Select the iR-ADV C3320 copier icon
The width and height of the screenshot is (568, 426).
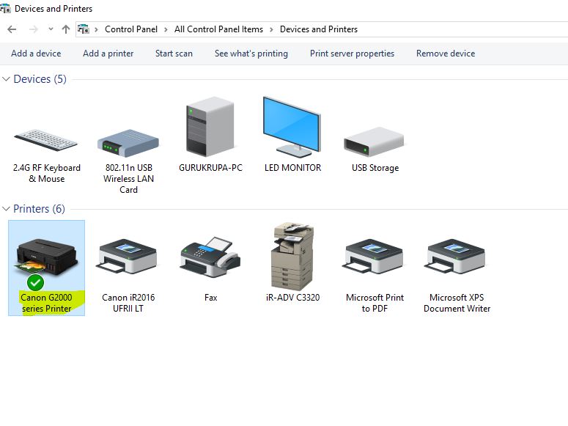(292, 257)
